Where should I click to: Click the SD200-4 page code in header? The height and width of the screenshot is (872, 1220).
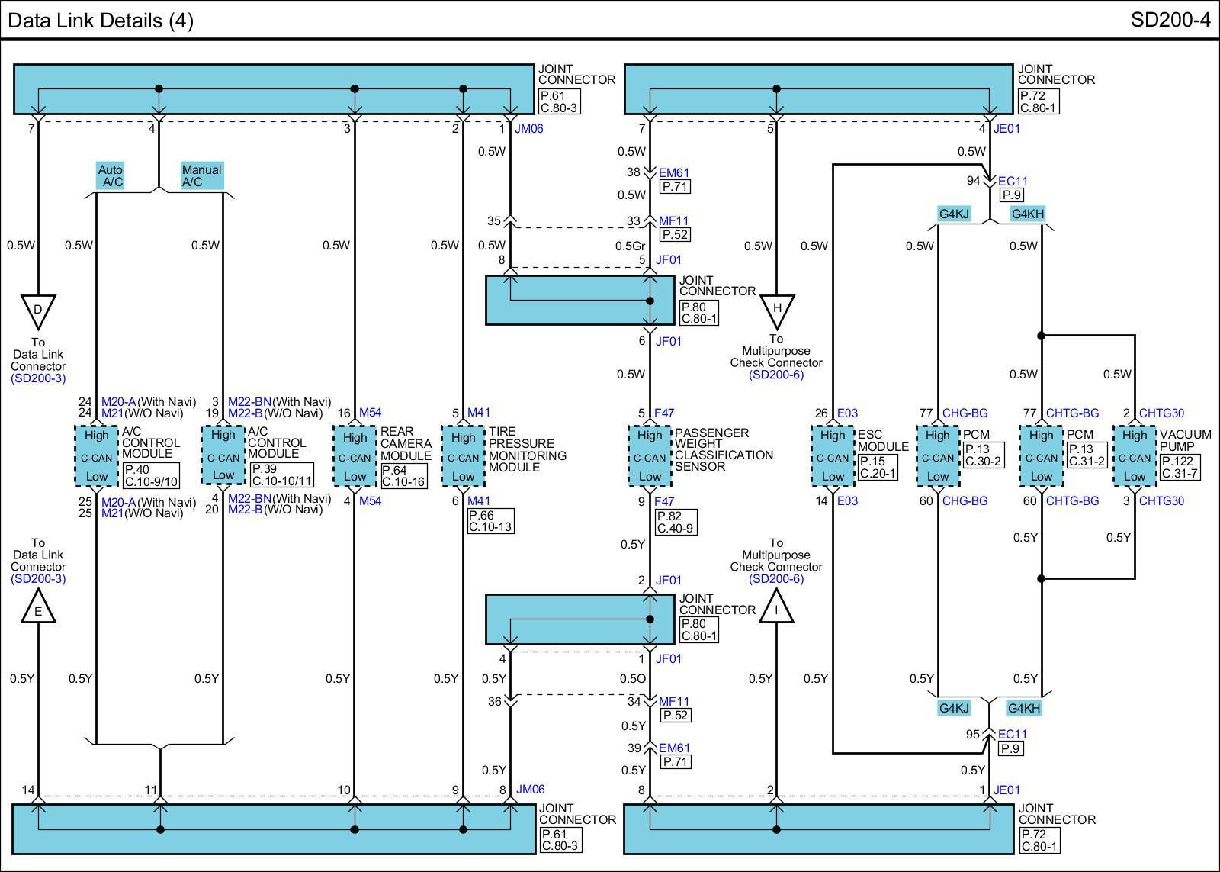click(x=1170, y=20)
